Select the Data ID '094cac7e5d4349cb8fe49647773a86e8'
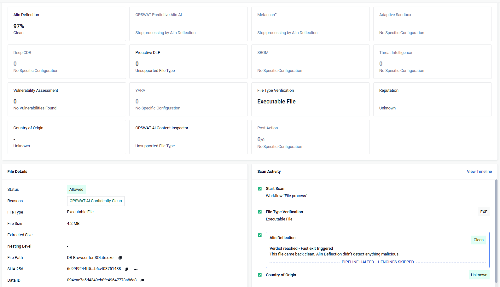This screenshot has height=287, width=500. tap(102, 280)
